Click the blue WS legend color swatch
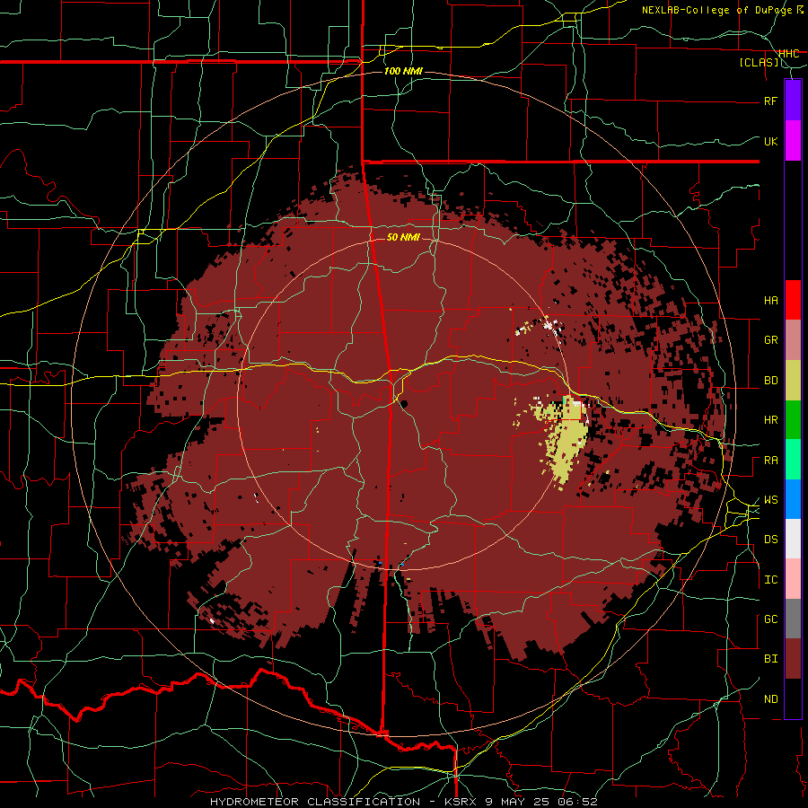The height and width of the screenshot is (808, 808). pos(793,499)
